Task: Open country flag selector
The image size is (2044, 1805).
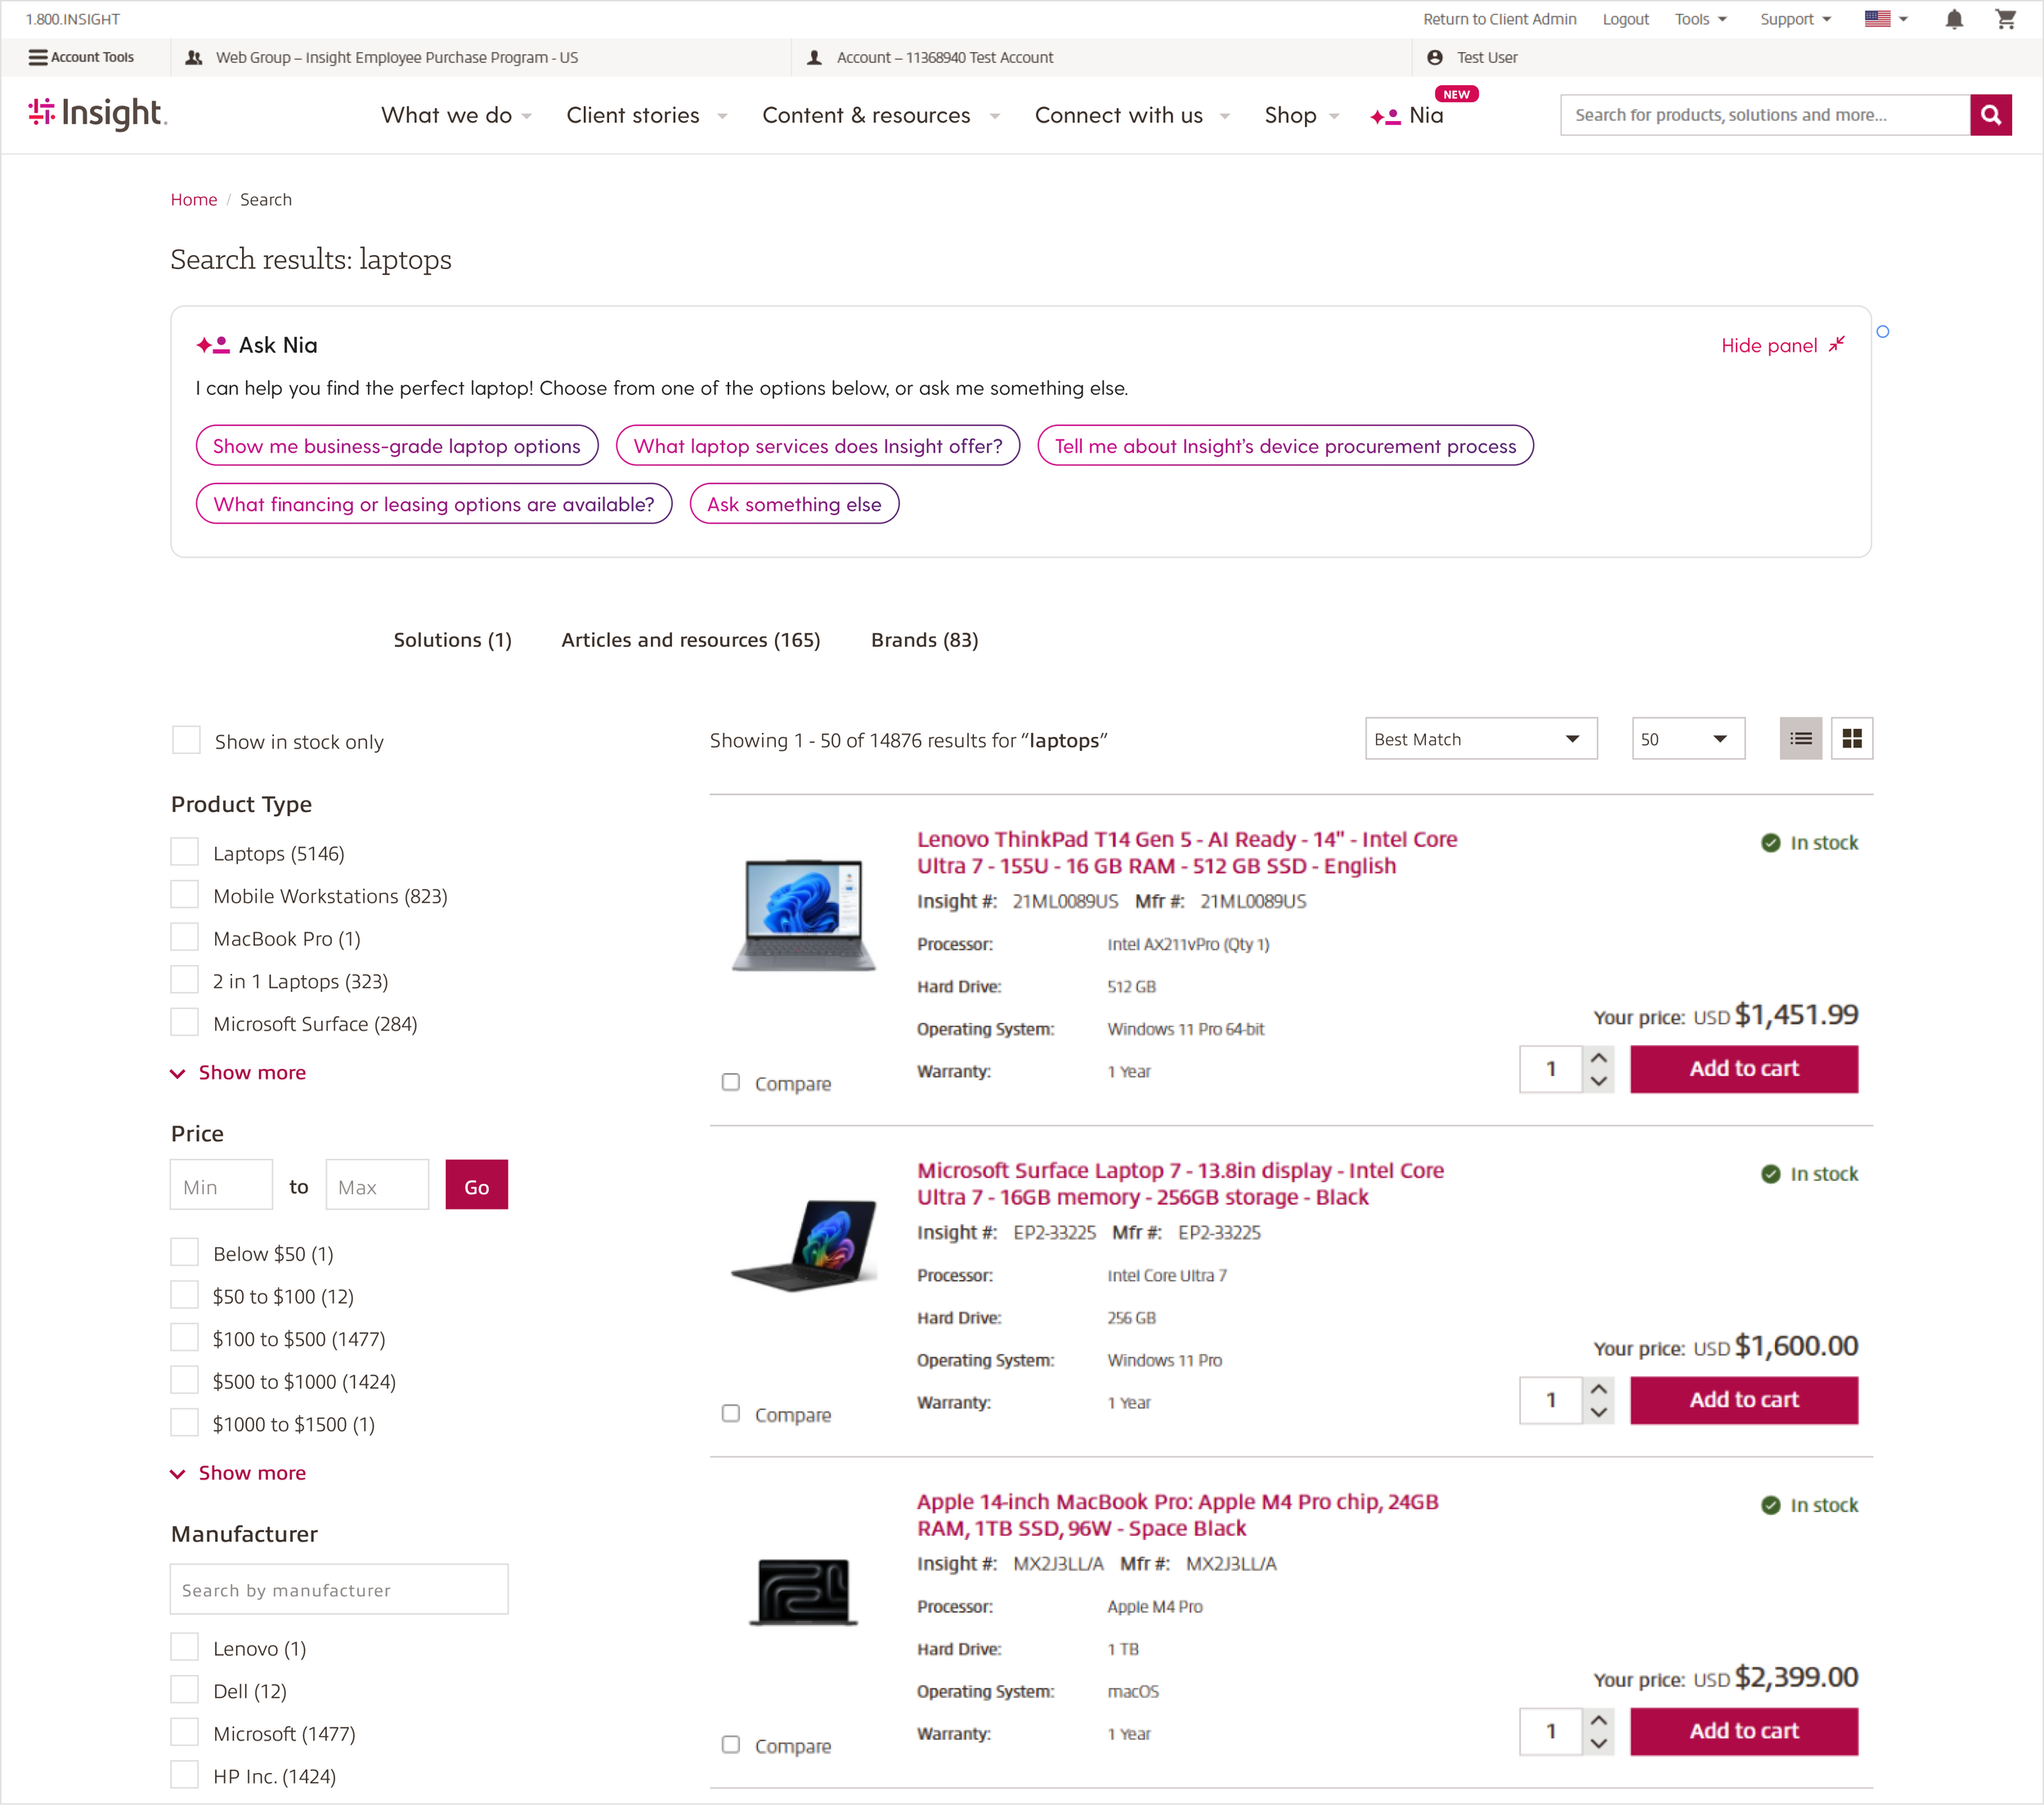Action: pos(1886,19)
